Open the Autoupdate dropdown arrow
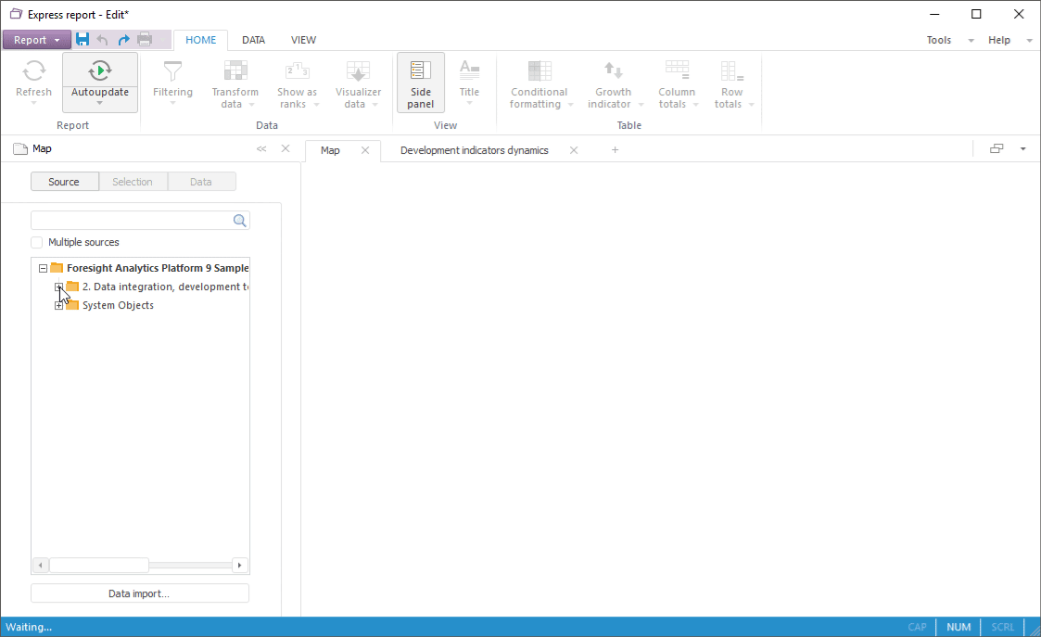 point(99,103)
